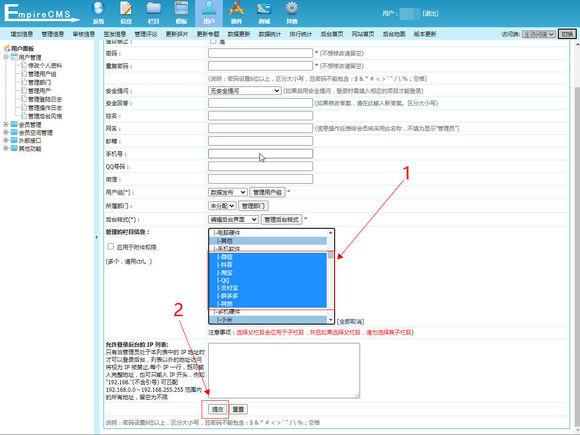This screenshot has height=435, width=580.
Task: Open the 商城 (Shop) card icon
Action: (264, 10)
